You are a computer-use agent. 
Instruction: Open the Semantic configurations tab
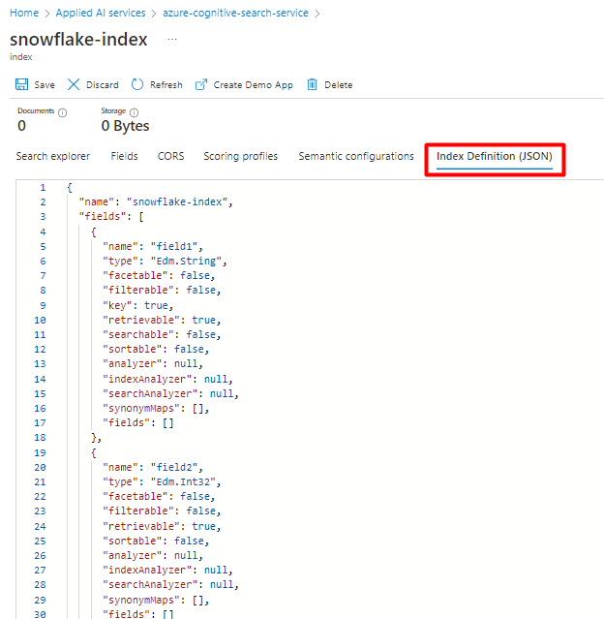356,156
